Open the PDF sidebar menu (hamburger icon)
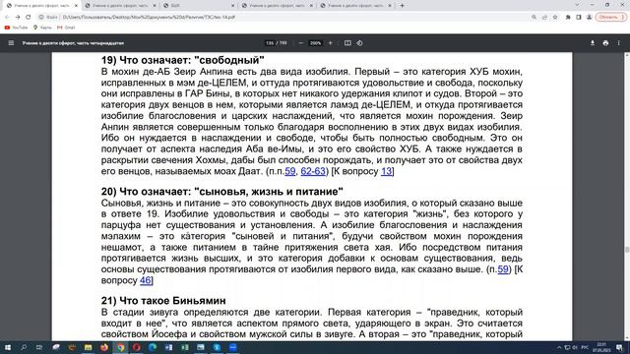 tap(11, 43)
